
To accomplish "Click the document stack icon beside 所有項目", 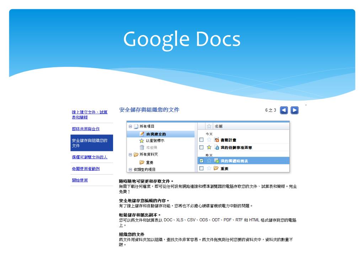I will point(136,127).
